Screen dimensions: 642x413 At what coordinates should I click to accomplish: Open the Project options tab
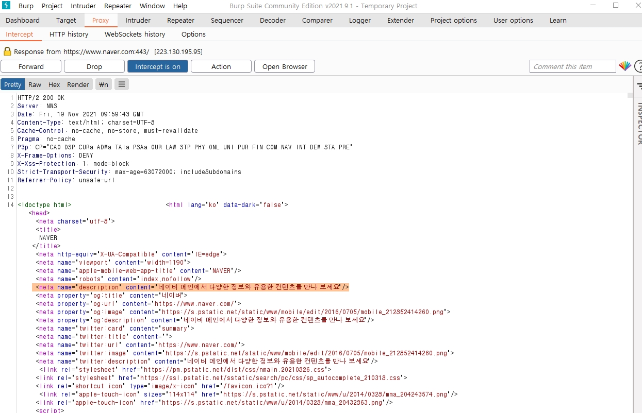pos(454,20)
